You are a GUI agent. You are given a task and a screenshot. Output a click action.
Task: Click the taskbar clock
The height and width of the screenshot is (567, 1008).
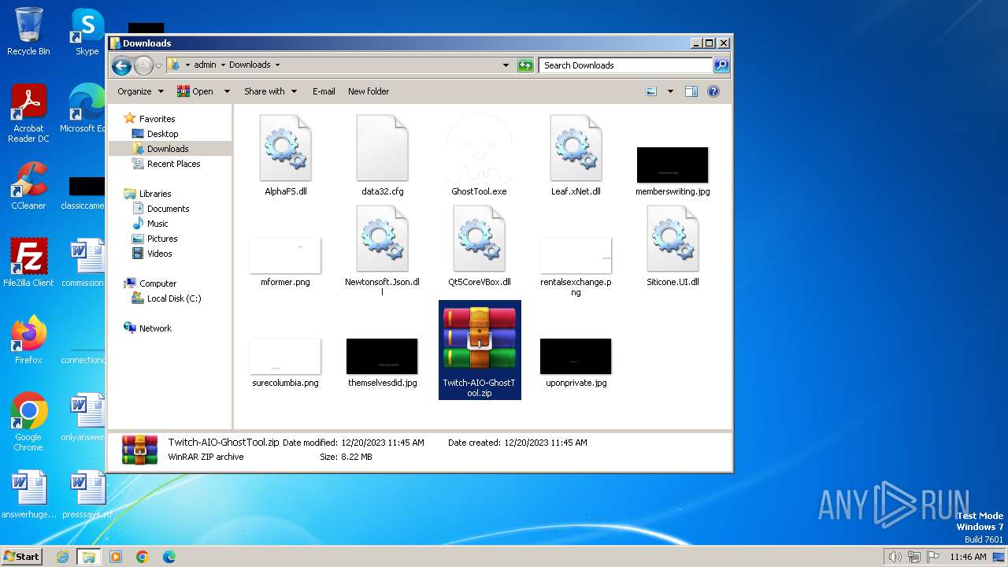[968, 557]
